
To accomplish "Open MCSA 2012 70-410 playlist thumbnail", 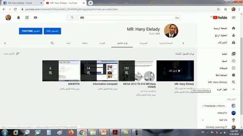I will point(137,71).
